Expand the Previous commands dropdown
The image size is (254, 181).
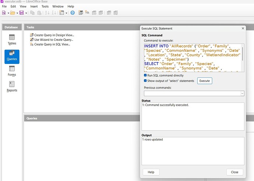[x=242, y=94]
